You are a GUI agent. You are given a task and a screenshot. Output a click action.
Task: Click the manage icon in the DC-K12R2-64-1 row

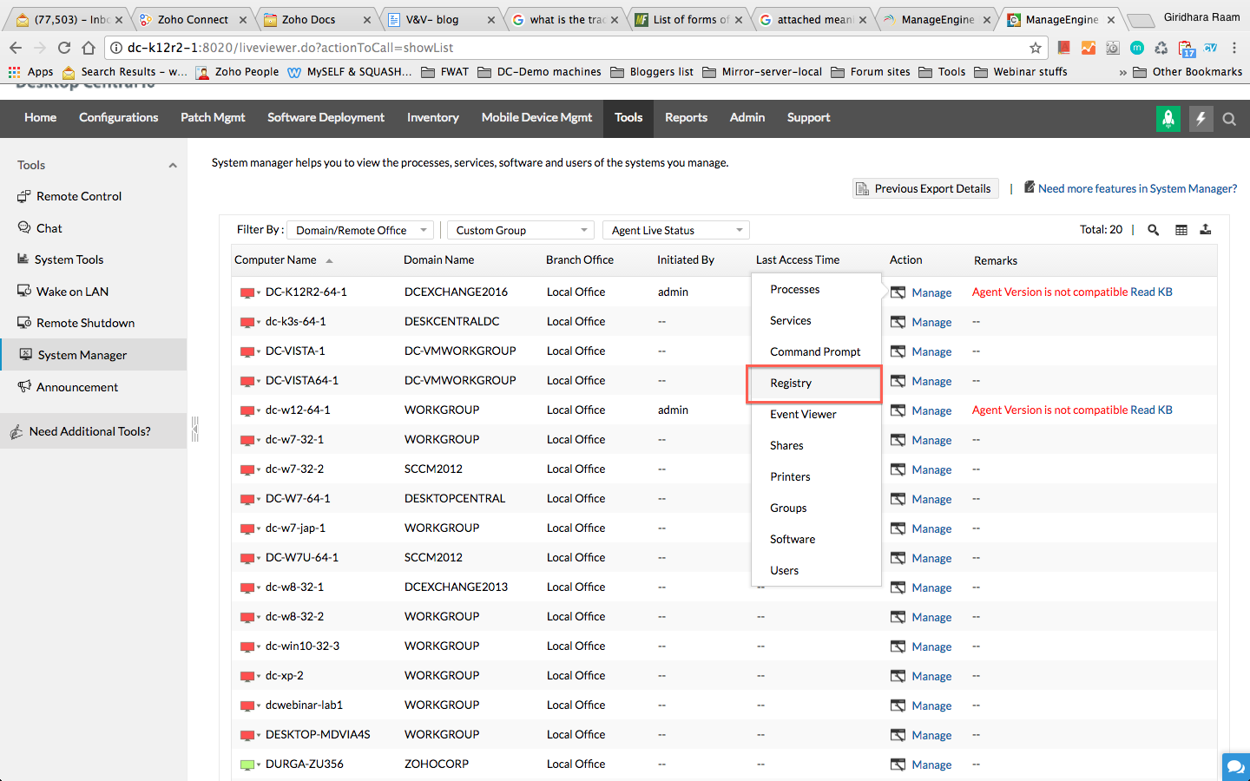(x=898, y=292)
